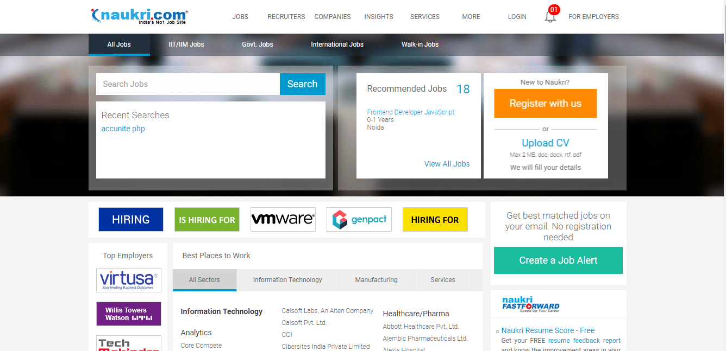Switch to the Govt. Jobs tab
Screen dimensions: 726x351
pos(257,44)
